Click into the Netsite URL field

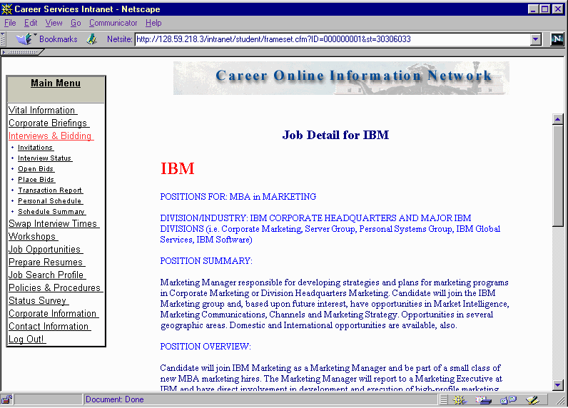pos(332,39)
